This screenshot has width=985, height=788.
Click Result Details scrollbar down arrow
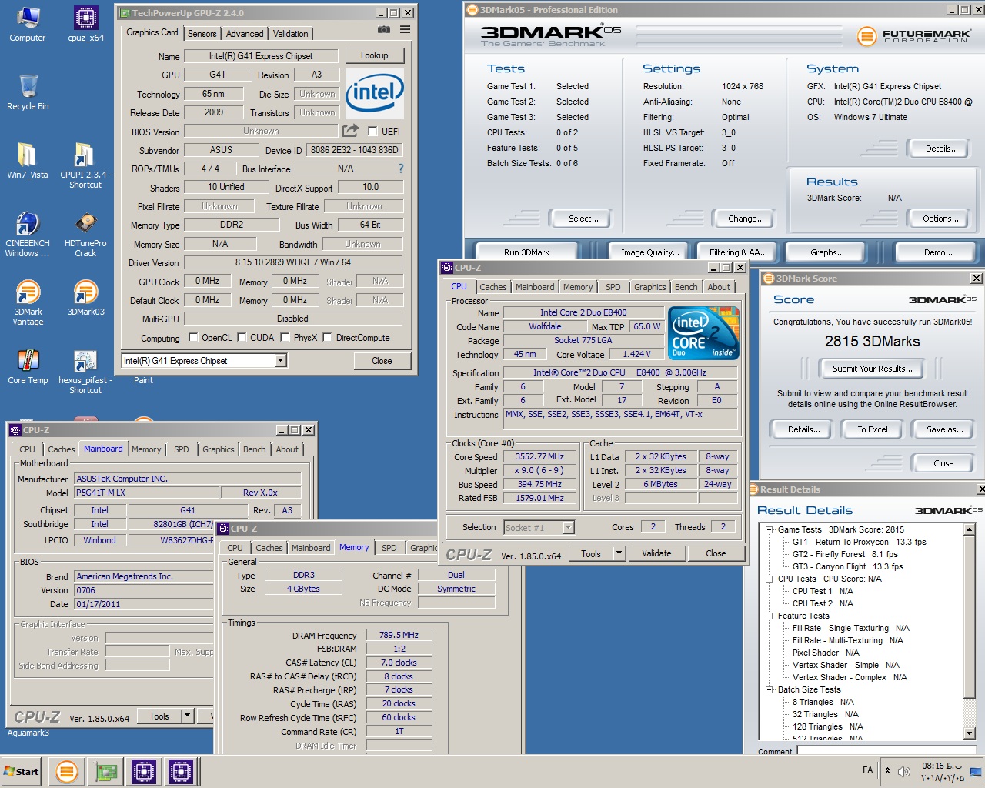pyautogui.click(x=970, y=733)
